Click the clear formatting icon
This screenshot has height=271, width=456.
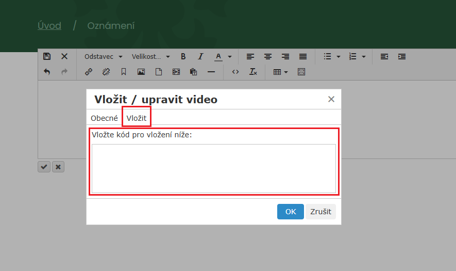click(253, 72)
